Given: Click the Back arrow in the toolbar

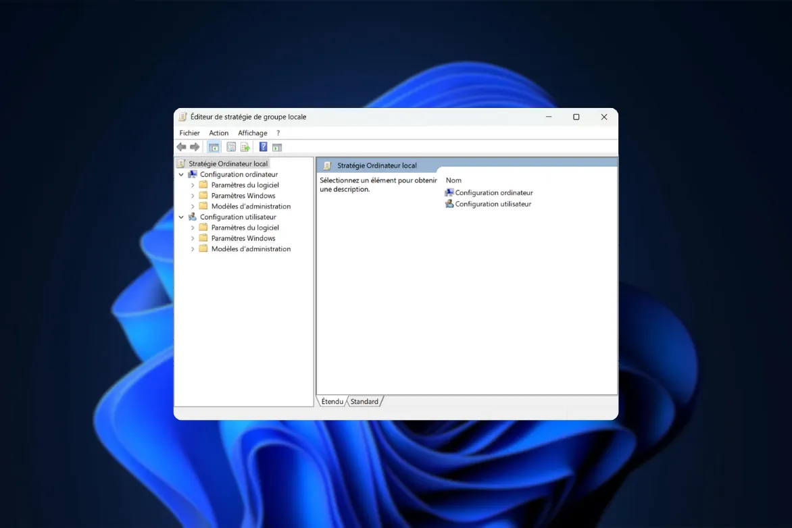Looking at the screenshot, I should point(181,147).
